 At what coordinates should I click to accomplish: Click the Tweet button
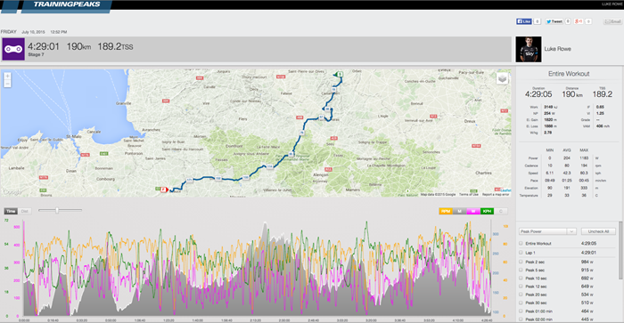[554, 21]
